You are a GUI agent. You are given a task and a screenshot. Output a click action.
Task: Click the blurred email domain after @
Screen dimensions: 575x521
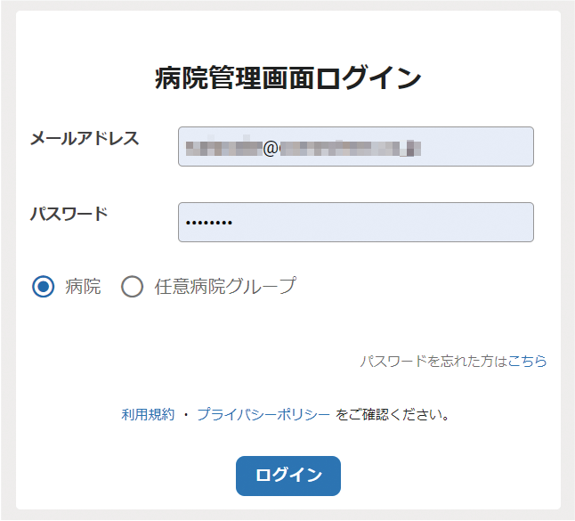tap(350, 149)
